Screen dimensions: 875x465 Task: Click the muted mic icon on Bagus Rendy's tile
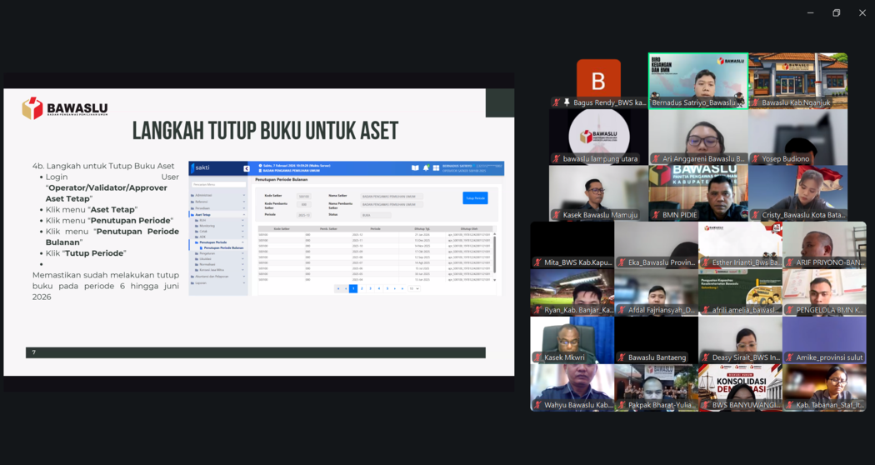tap(556, 102)
